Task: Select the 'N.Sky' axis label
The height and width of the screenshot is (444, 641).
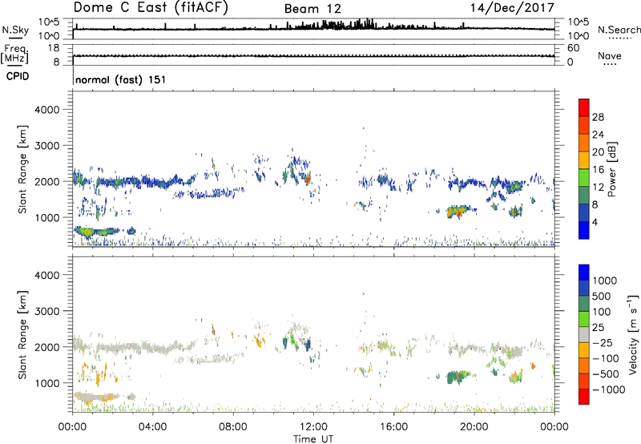Action: tap(15, 30)
